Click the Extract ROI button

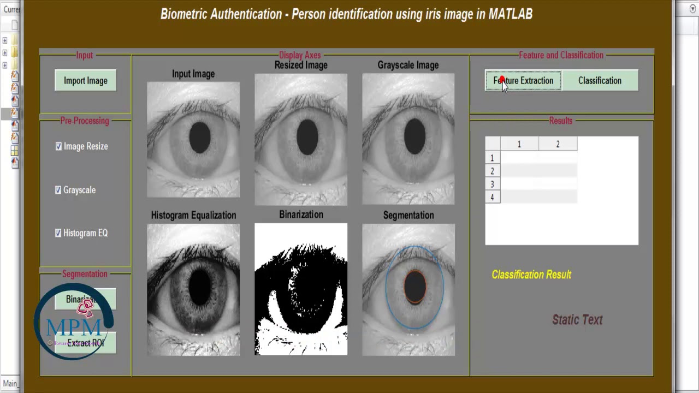(85, 343)
